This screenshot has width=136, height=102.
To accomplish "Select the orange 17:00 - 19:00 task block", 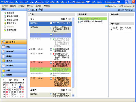I will [x=51, y=82].
